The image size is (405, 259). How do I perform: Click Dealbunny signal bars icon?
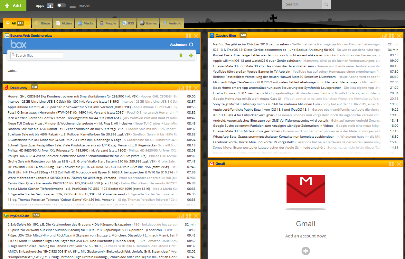[x=180, y=88]
